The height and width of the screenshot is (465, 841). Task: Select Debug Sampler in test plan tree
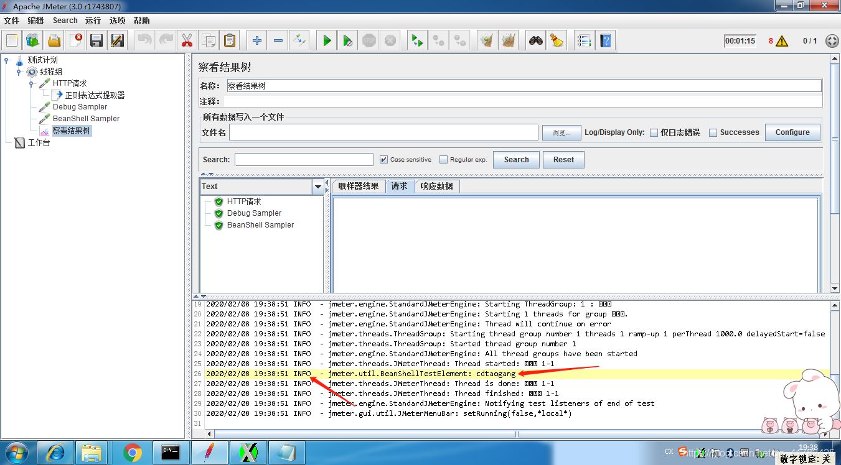pos(80,107)
